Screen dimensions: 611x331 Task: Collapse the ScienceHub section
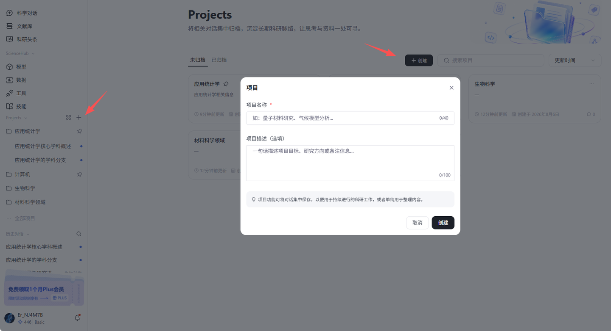pyautogui.click(x=20, y=53)
